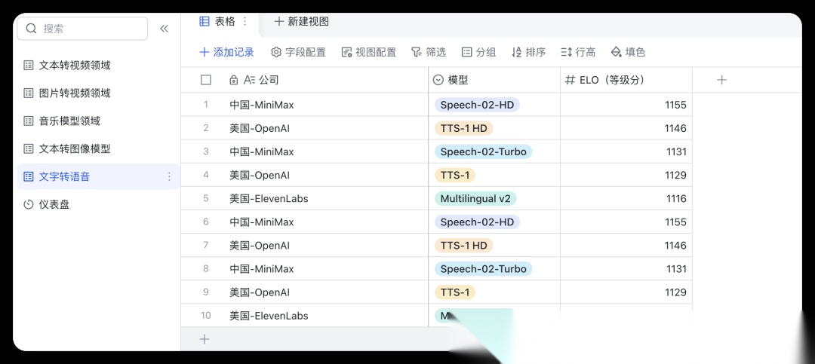Click row number 3 in the table
815x364 pixels.
tap(206, 151)
